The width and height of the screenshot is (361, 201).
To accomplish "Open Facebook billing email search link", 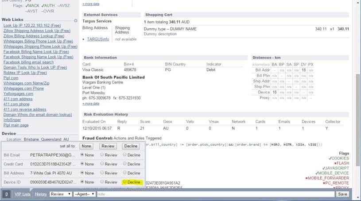I will tap(28, 62).
